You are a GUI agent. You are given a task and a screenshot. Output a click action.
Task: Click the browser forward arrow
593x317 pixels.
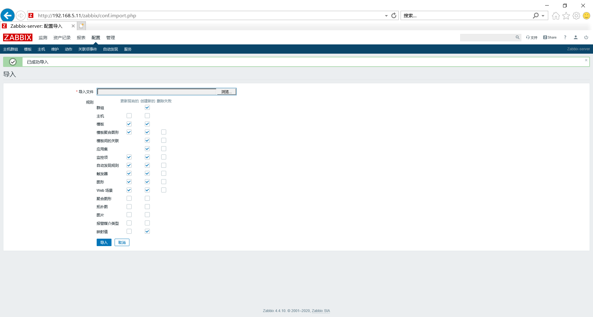click(x=20, y=15)
